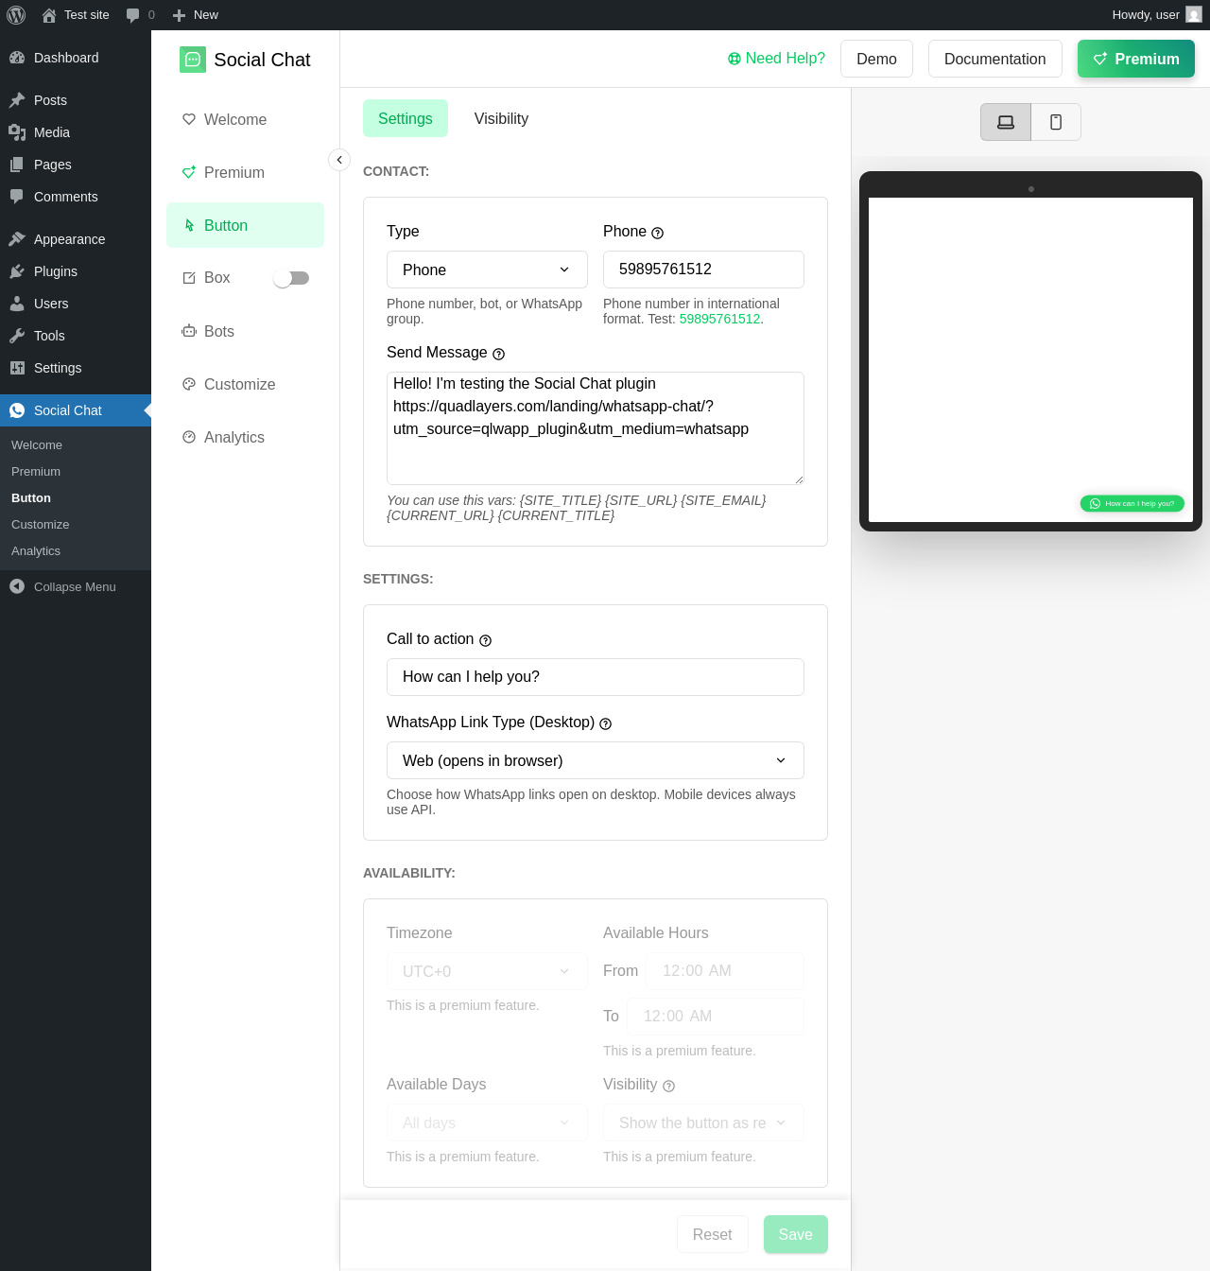Viewport: 1210px width, 1271px height.
Task: Open Tools in WordPress admin menu
Action: [x=76, y=336]
